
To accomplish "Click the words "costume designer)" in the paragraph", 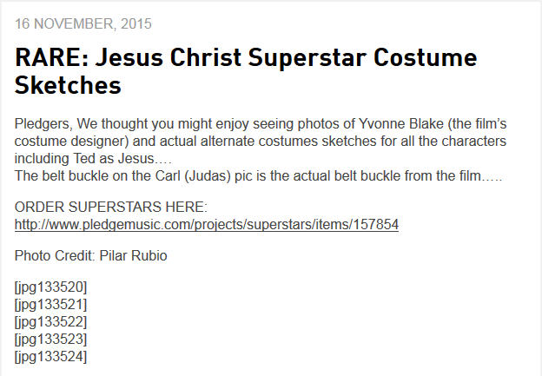I will tap(69, 142).
